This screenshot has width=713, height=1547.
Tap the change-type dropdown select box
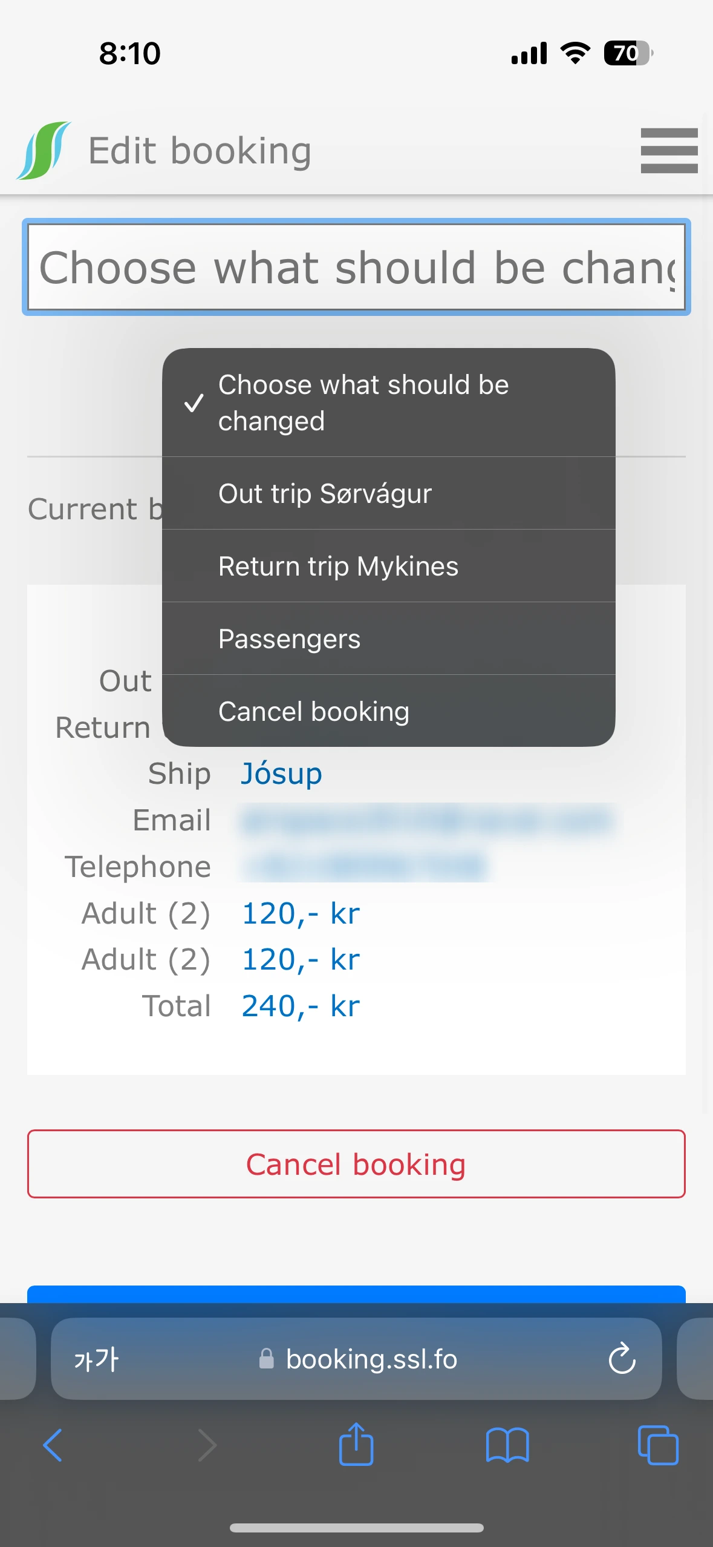coord(356,267)
